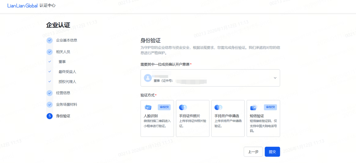Screen dimensions: 356x163
Task: Click the 身份验证 section heading
Action: coord(150,40)
